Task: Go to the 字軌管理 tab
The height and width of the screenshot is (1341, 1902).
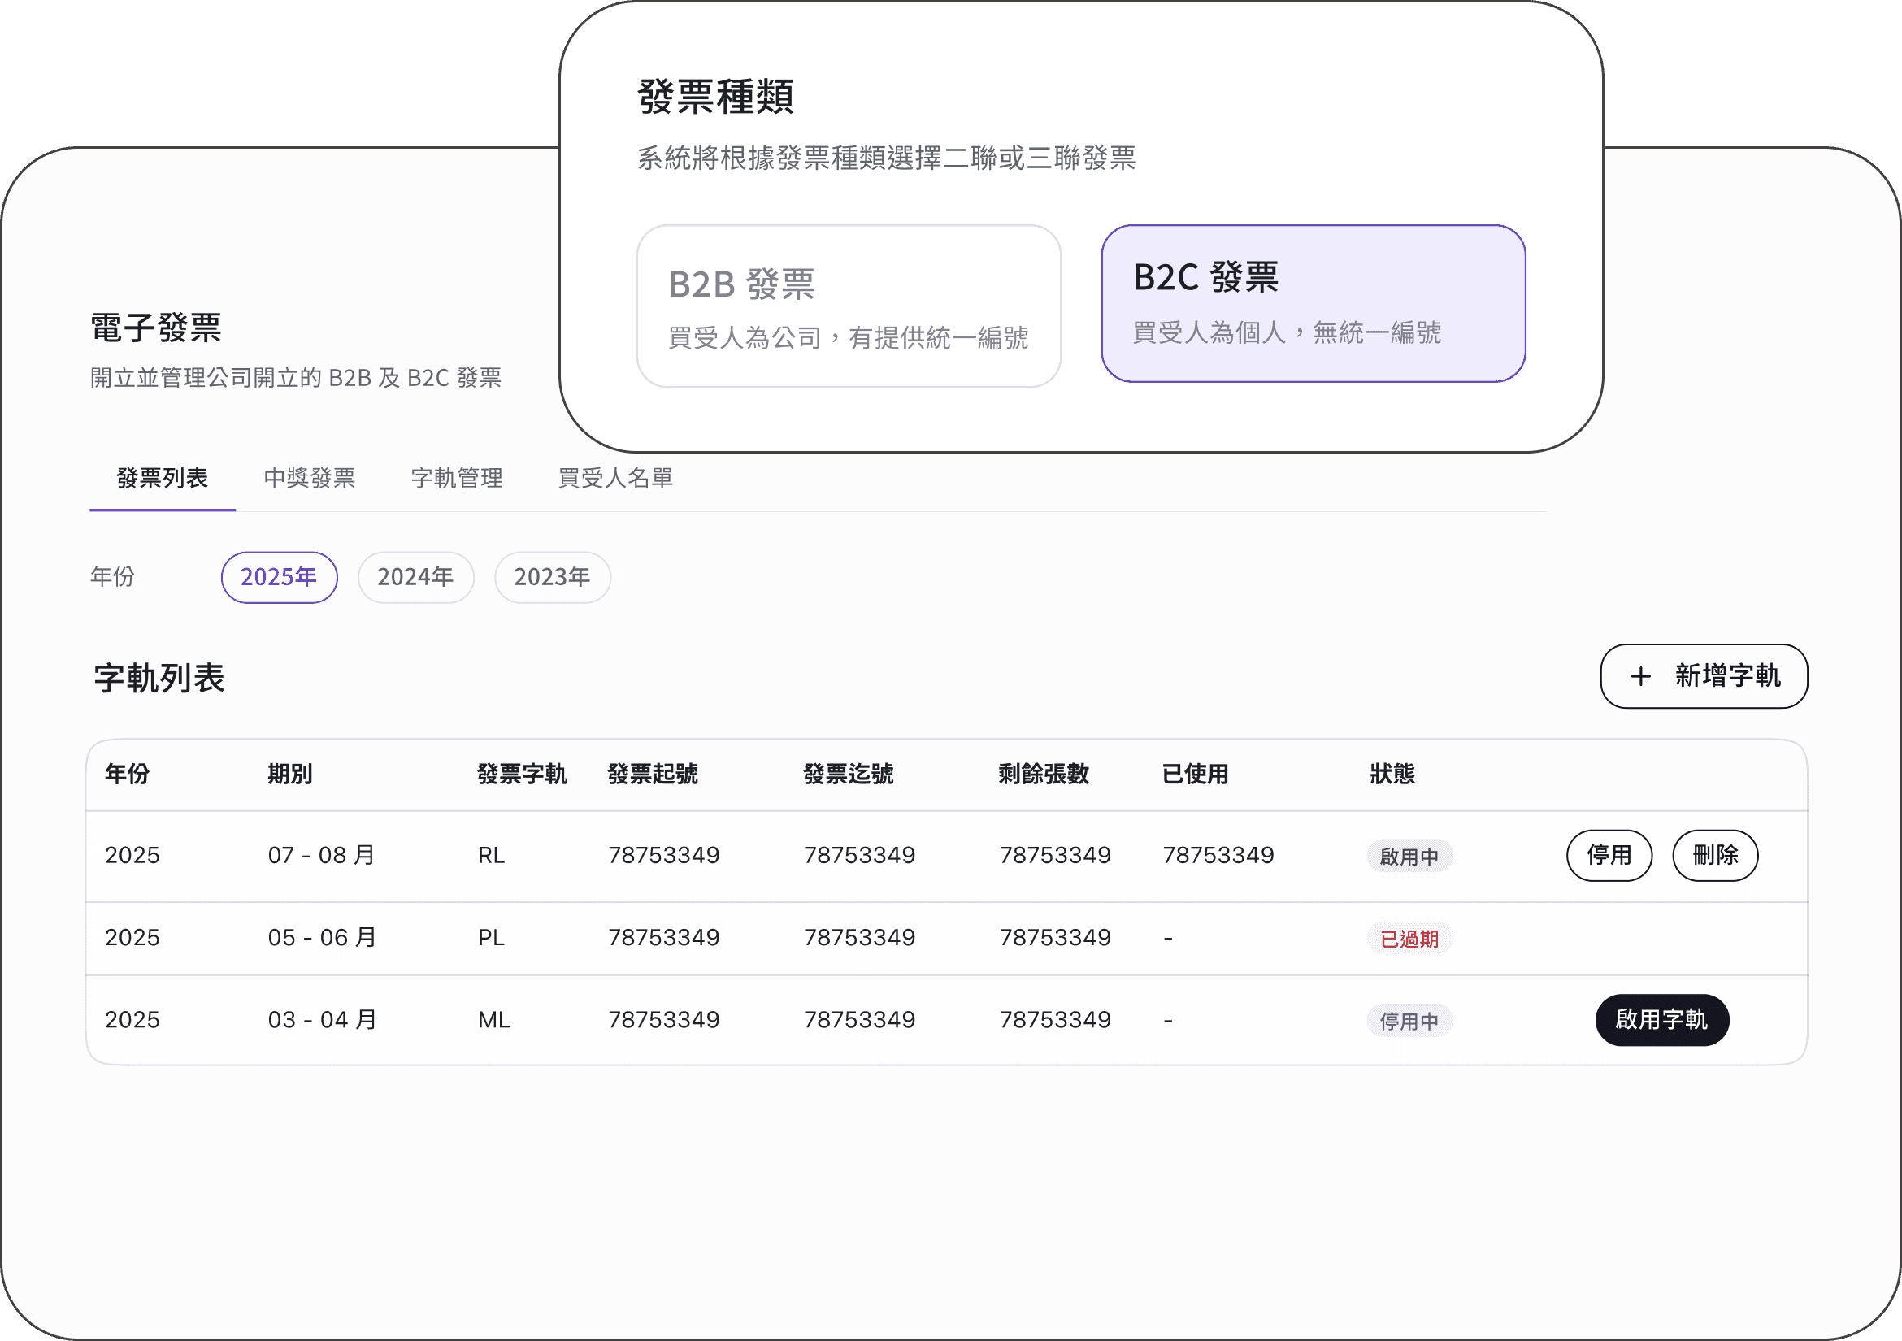Action: (x=458, y=479)
